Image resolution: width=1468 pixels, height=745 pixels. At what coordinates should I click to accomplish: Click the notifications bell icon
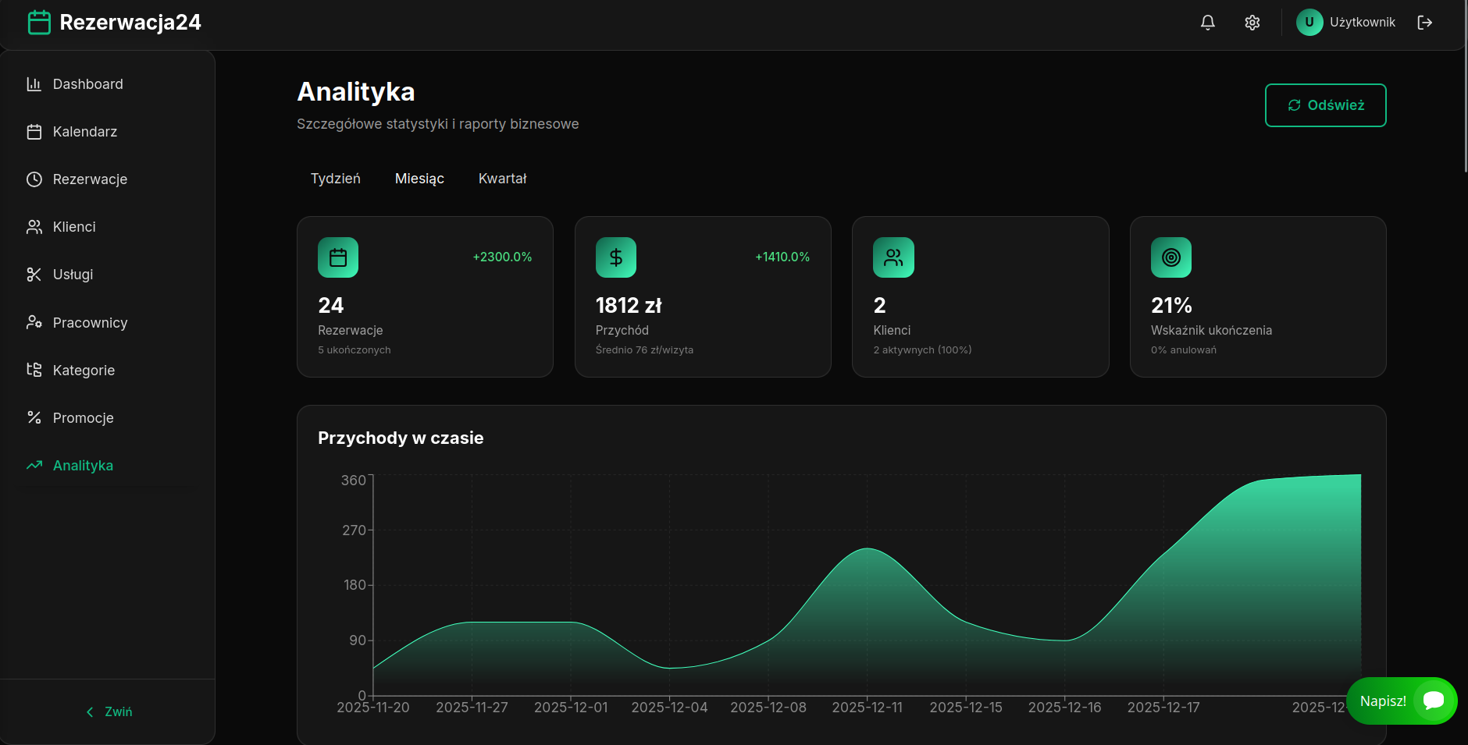(x=1207, y=23)
